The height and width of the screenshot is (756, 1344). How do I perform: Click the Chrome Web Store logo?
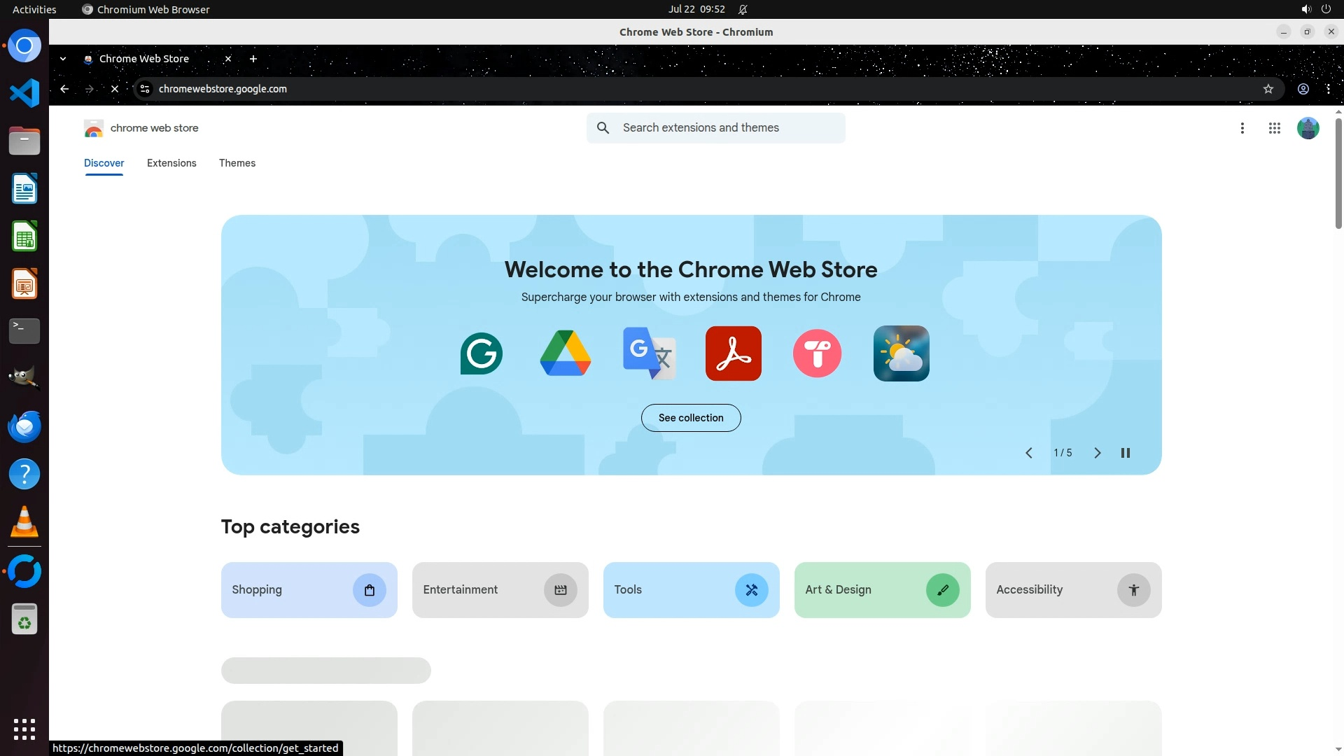[x=93, y=128]
